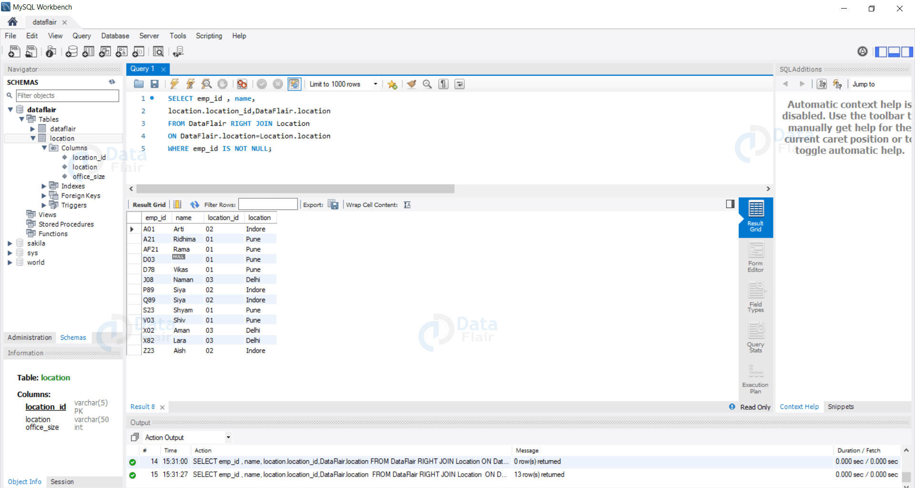Expand the sakila schema
This screenshot has height=488, width=915.
point(10,243)
